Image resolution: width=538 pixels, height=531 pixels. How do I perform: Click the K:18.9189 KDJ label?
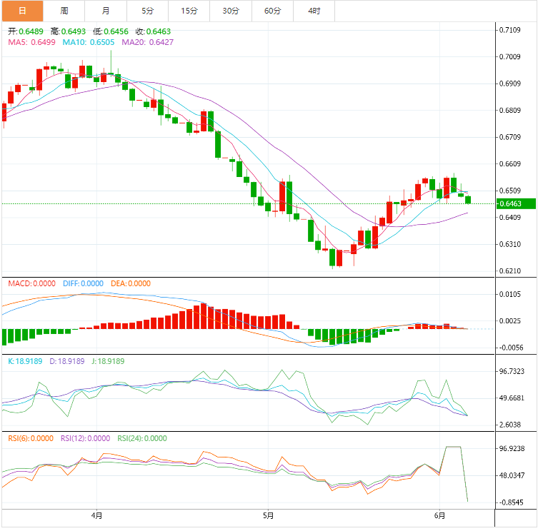(25, 361)
